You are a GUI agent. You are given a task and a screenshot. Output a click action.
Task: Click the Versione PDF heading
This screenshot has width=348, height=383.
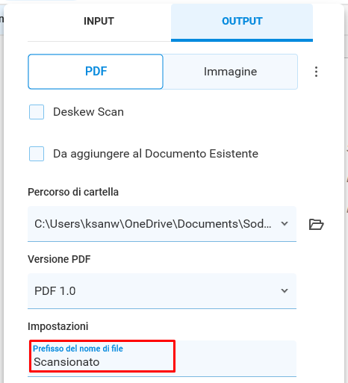click(x=59, y=259)
